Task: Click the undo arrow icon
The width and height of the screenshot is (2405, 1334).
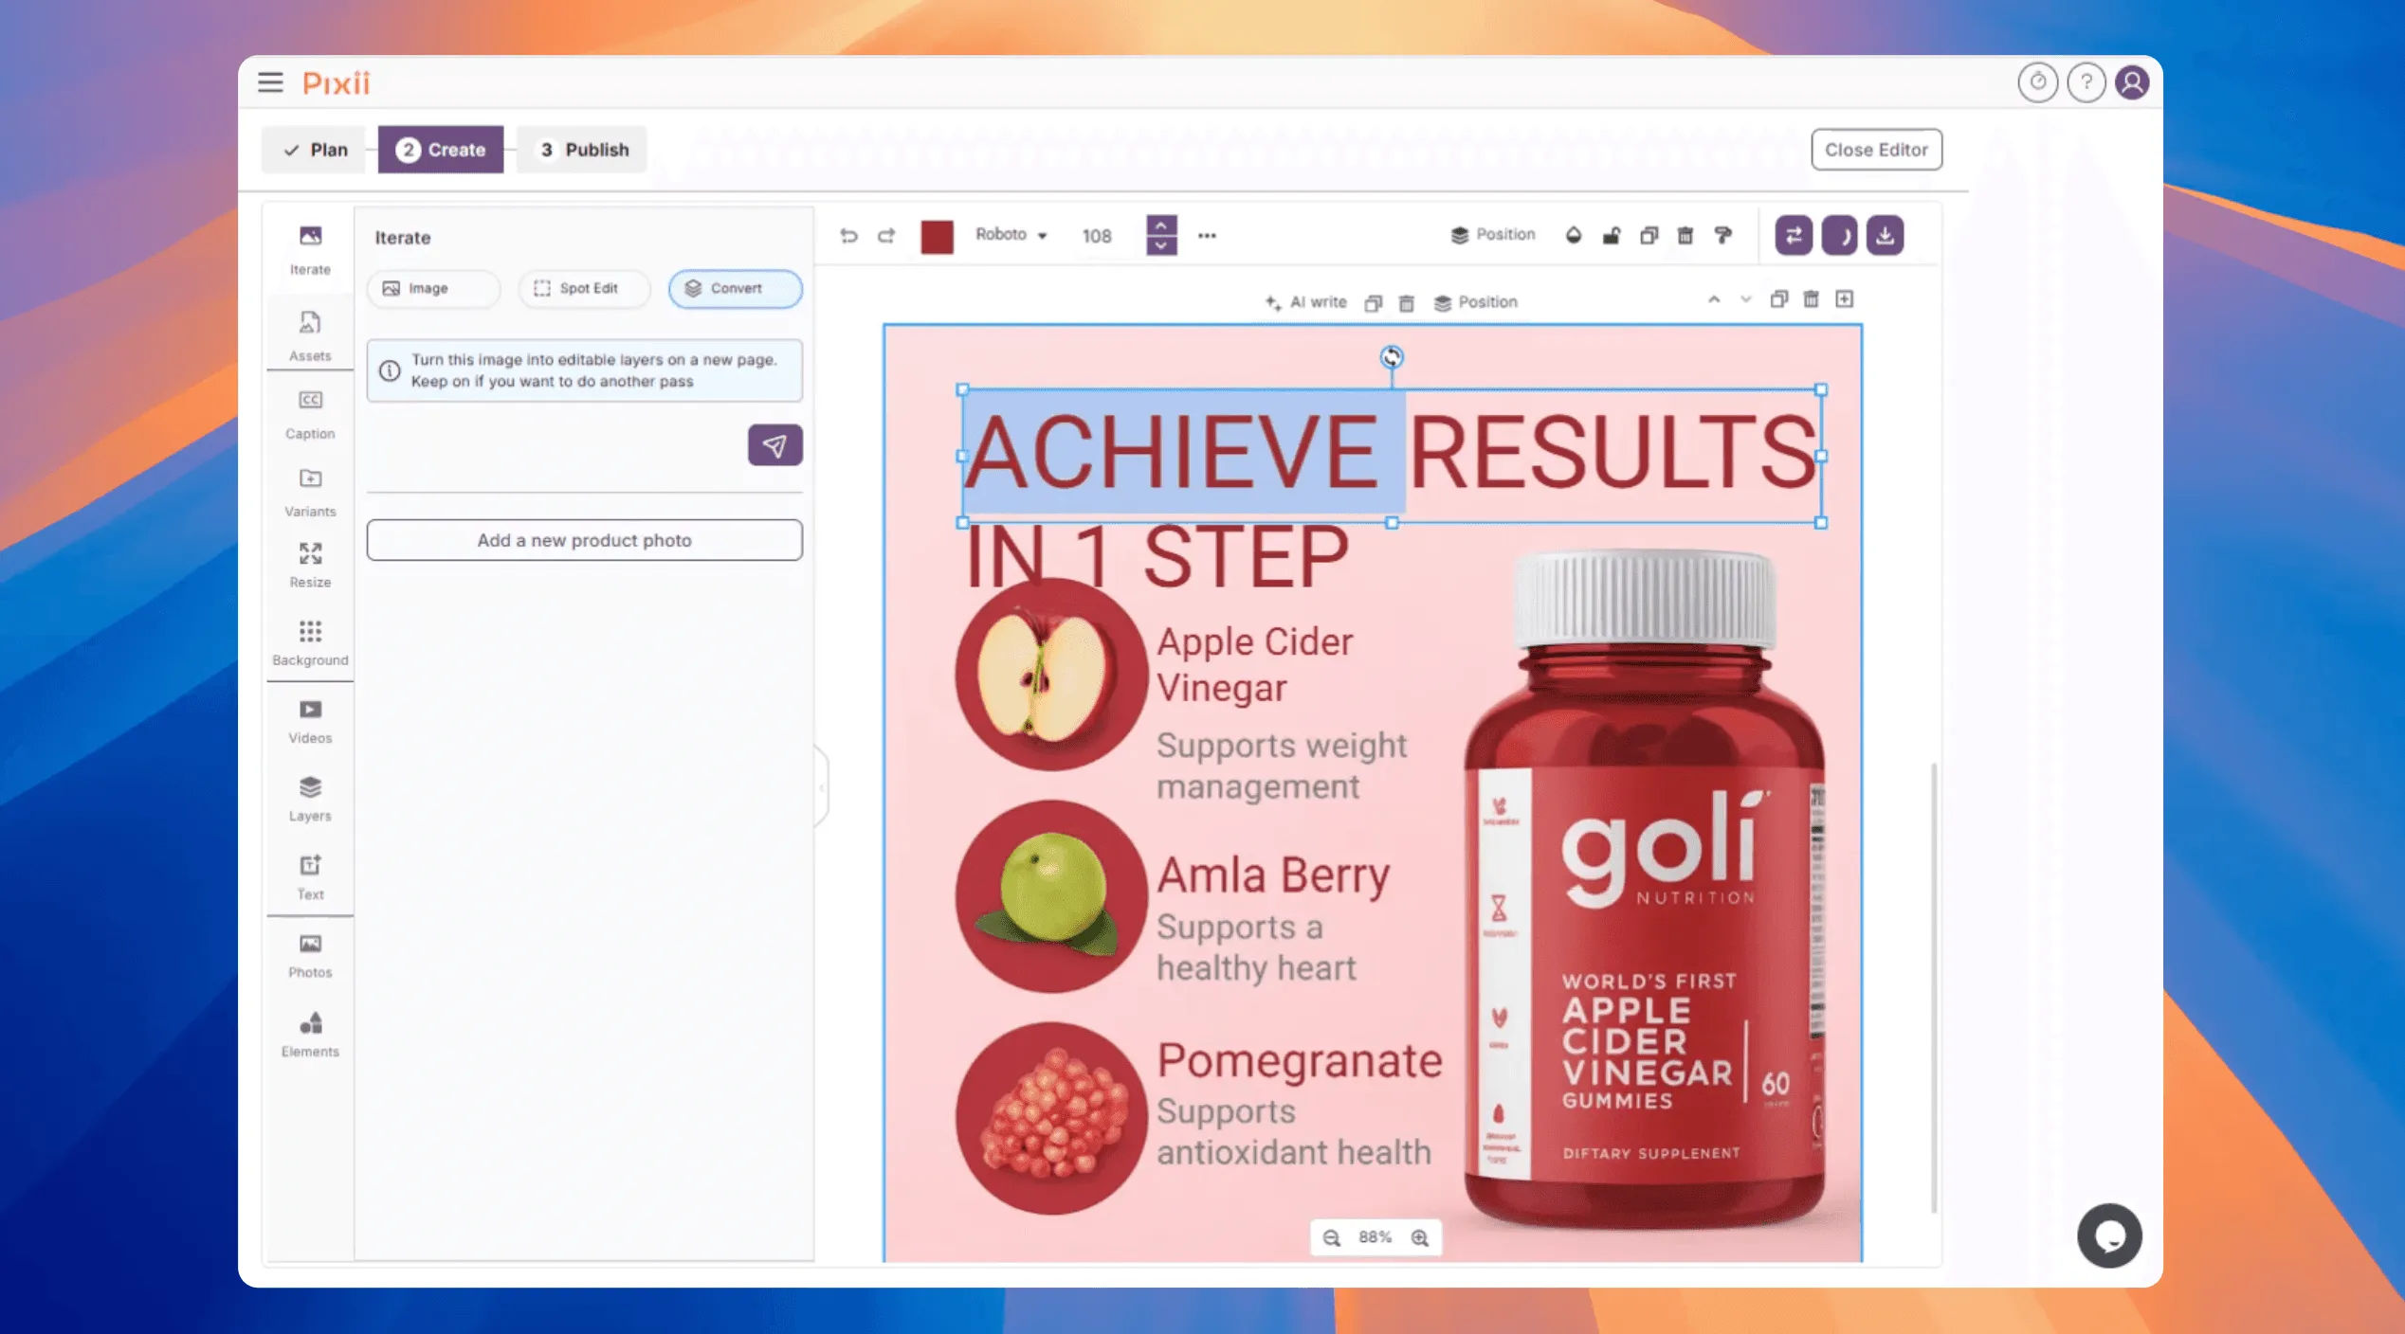Action: (x=848, y=235)
